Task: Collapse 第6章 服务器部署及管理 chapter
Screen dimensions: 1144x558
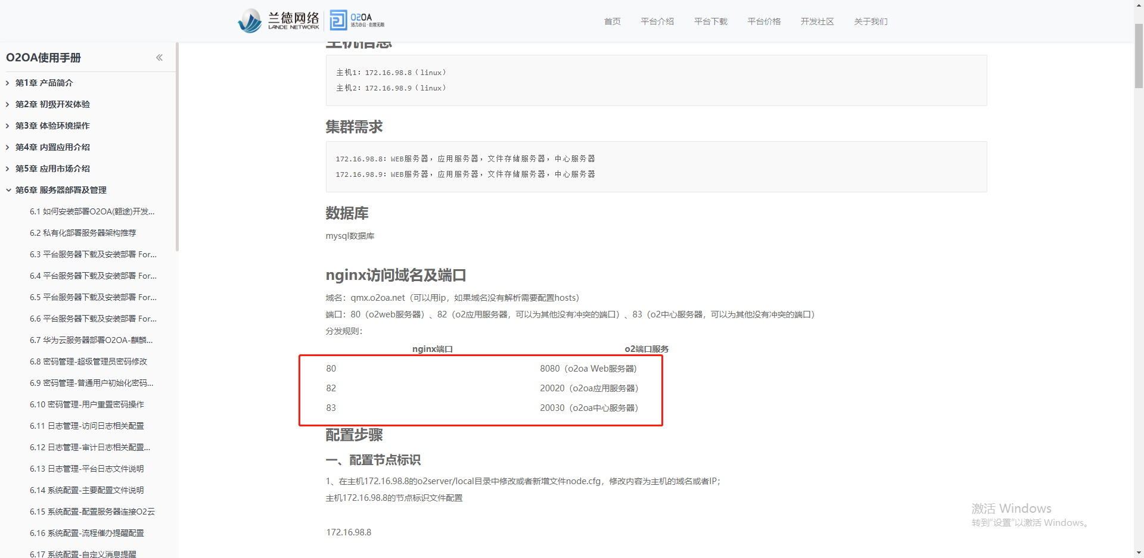Action: 8,190
